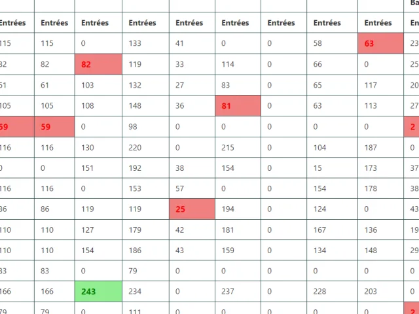
Task: Click the cell showing 57
Action: (x=192, y=189)
